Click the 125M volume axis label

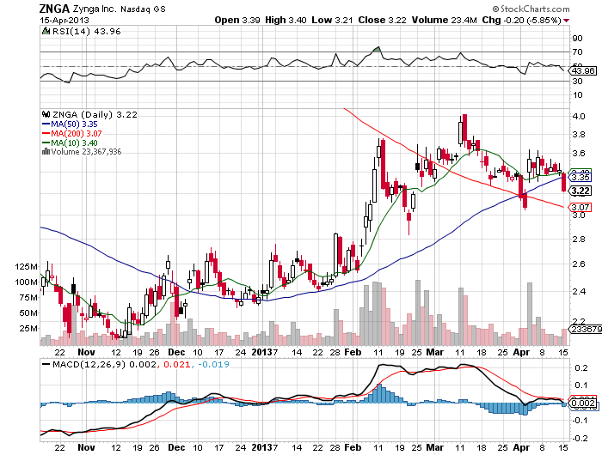pos(26,266)
